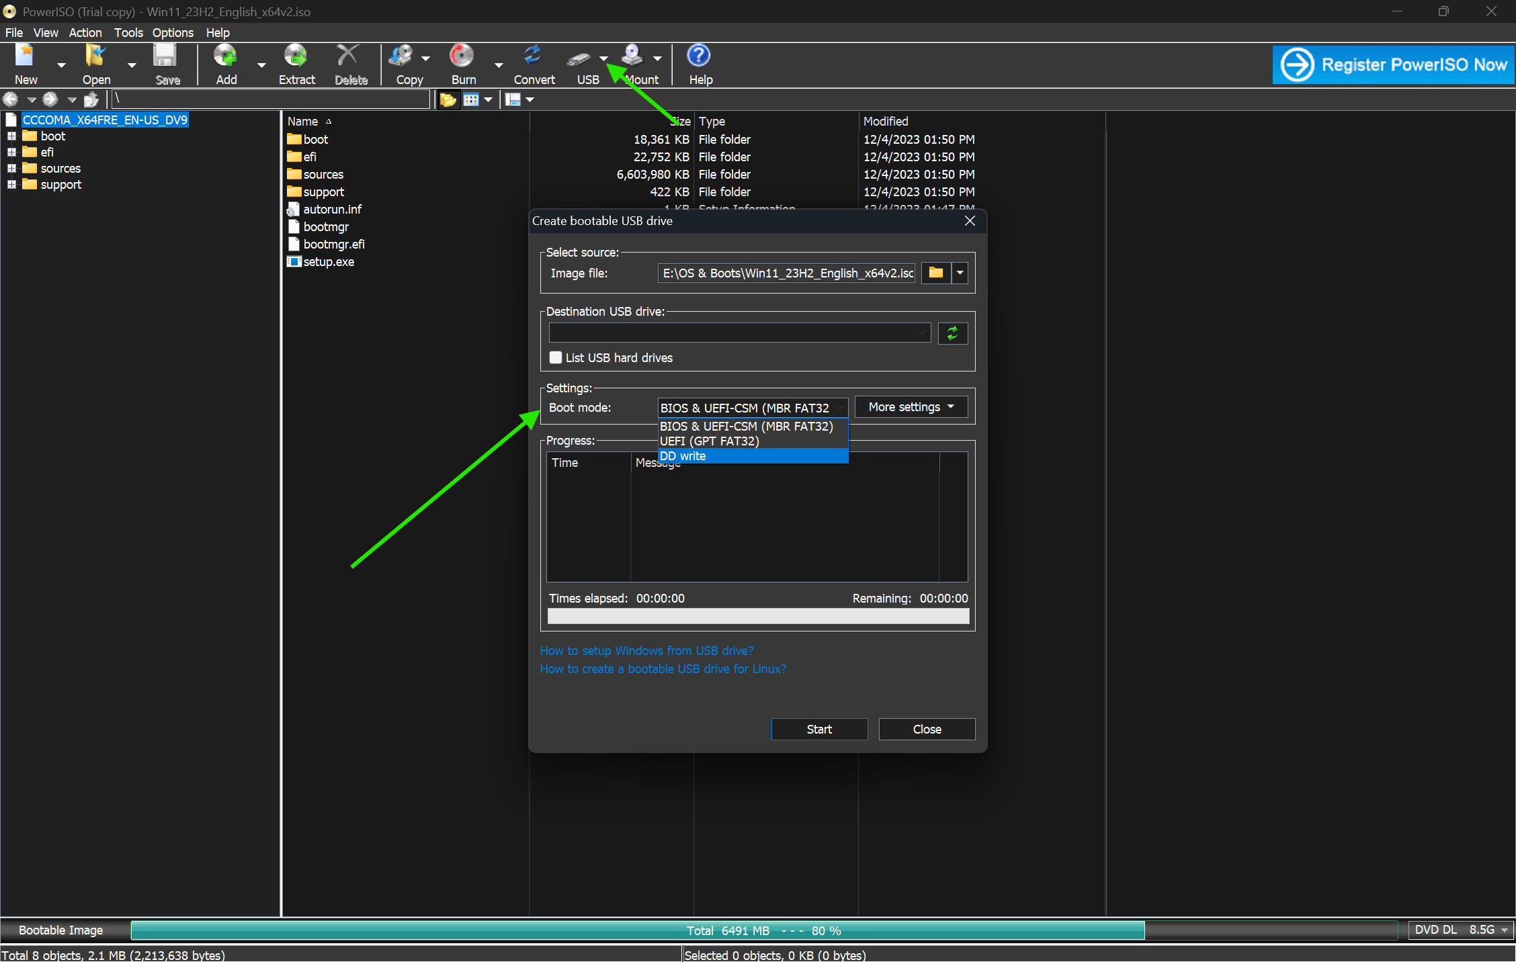Image resolution: width=1516 pixels, height=962 pixels.
Task: Expand the boot folder tree node
Action: point(11,136)
